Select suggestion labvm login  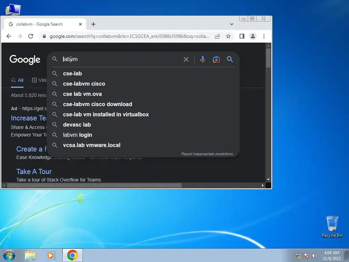point(143,135)
